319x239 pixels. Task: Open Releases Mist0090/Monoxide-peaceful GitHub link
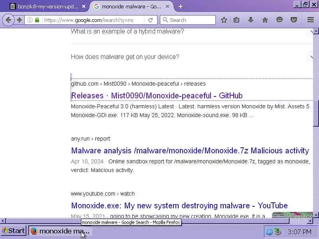click(x=157, y=96)
